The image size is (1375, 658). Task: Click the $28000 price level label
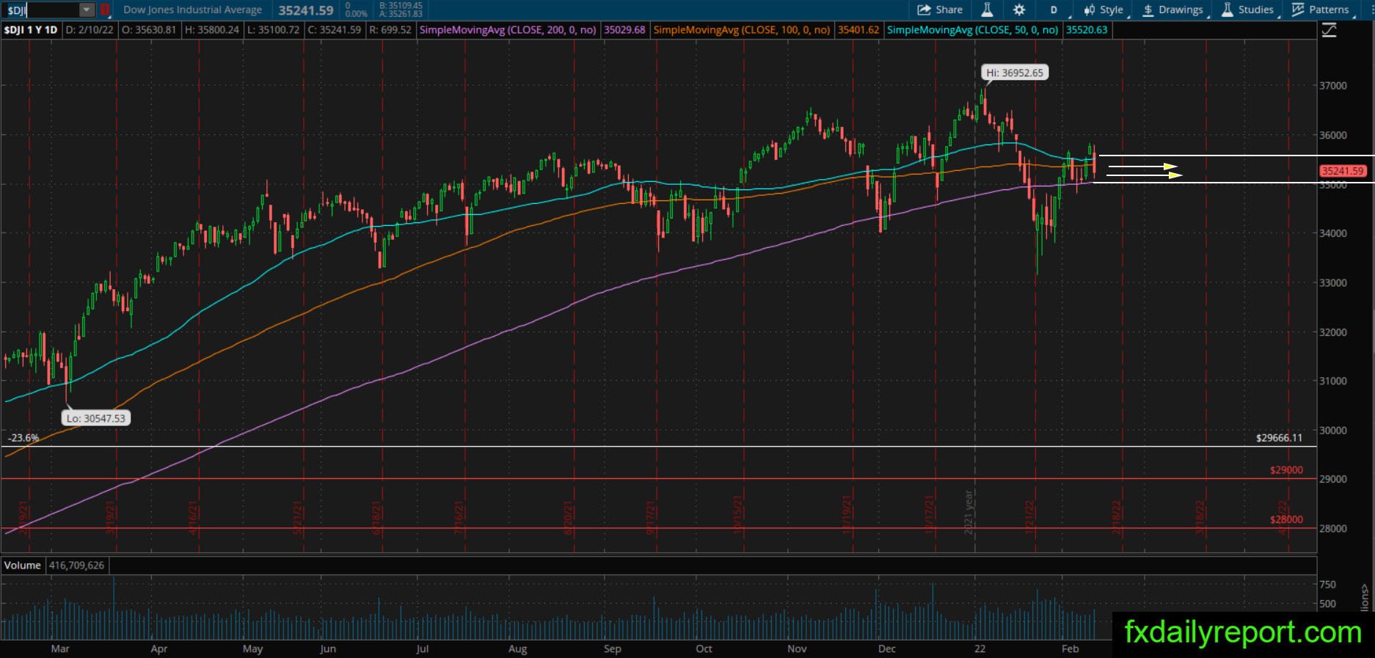1286,519
